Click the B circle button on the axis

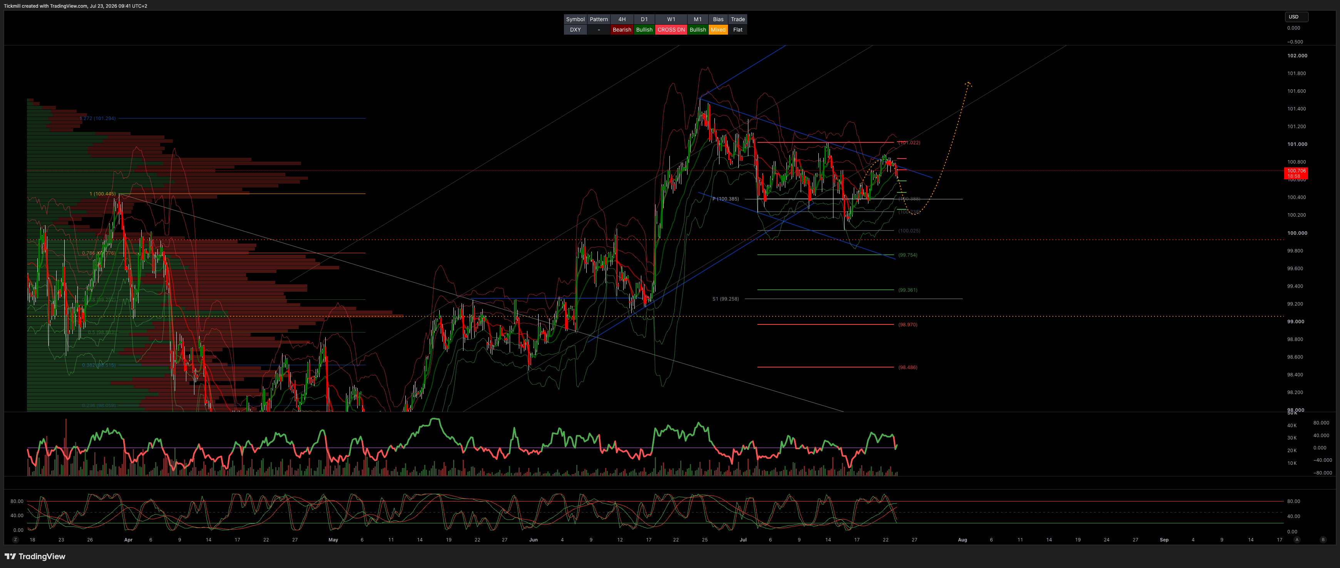click(x=1323, y=540)
